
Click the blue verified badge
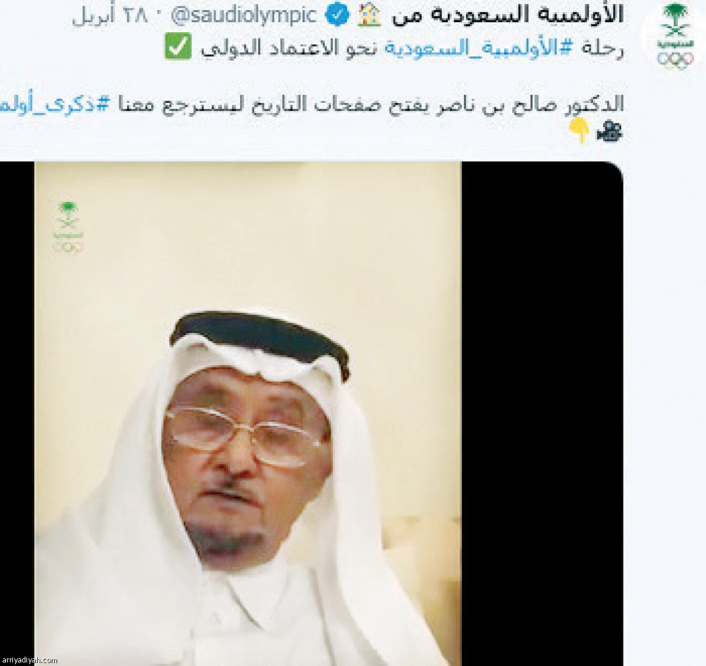coord(337,15)
